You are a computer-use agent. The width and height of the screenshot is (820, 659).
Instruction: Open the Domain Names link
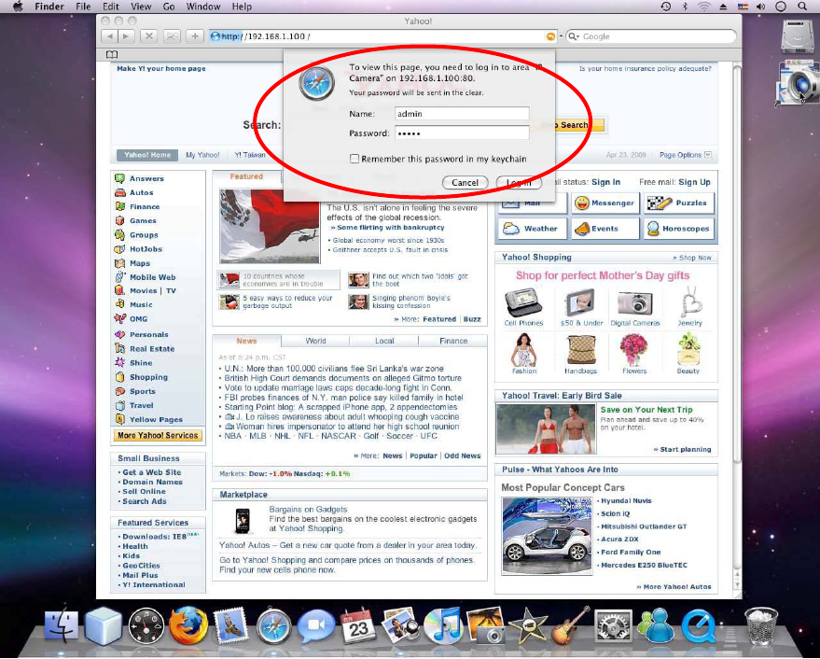click(152, 482)
